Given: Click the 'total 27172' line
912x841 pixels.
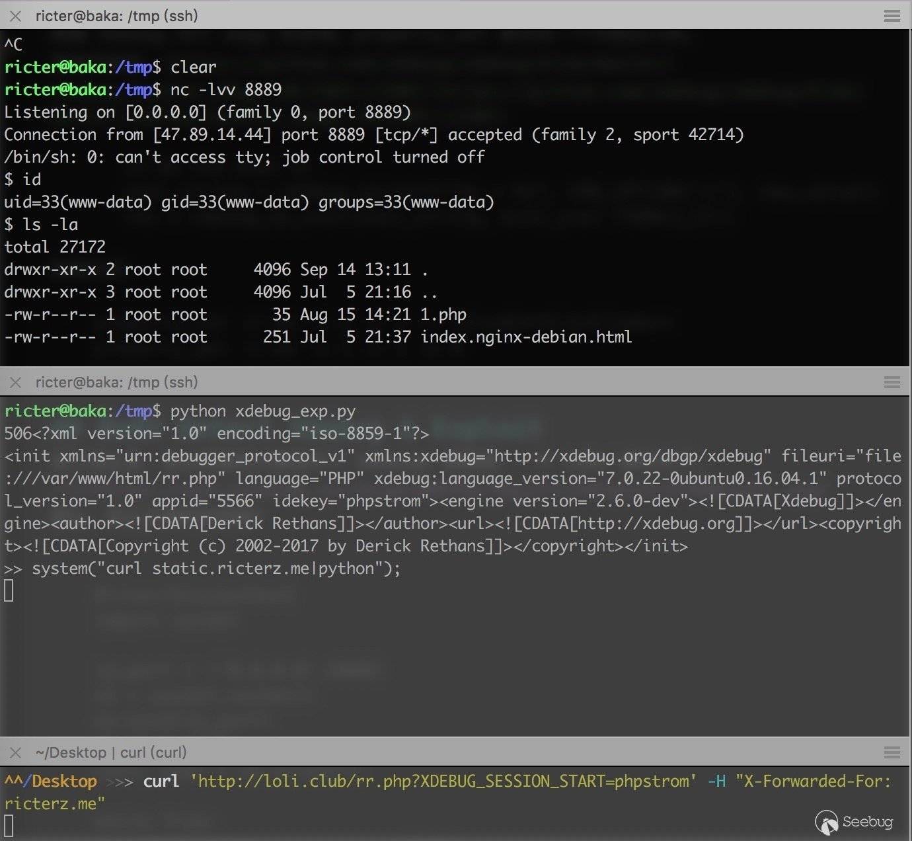Looking at the screenshot, I should (x=55, y=247).
